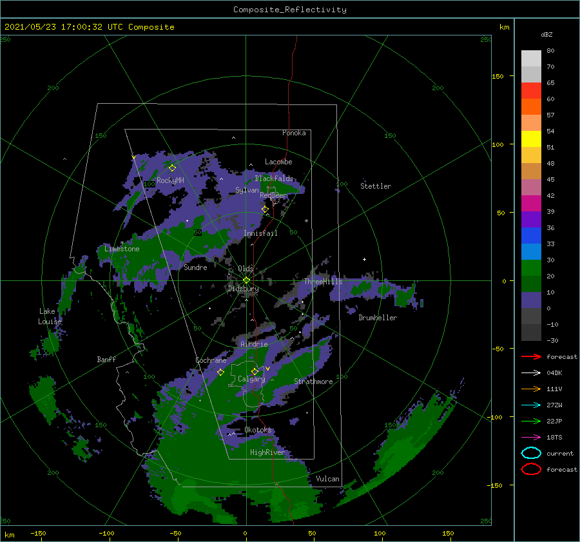Click the Didsbury label
The width and height of the screenshot is (580, 542).
click(x=244, y=289)
